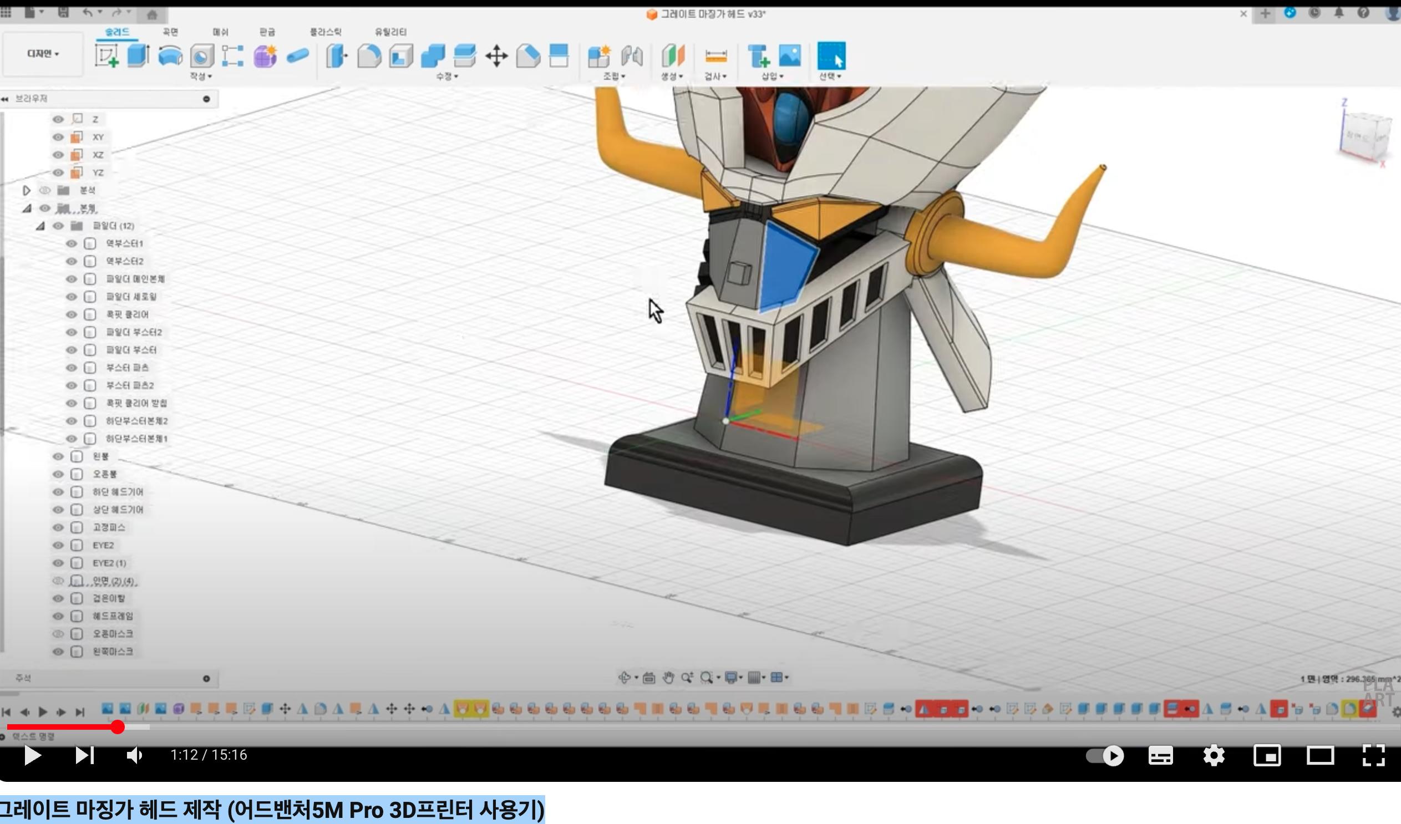Select the Combine tool icon

433,55
